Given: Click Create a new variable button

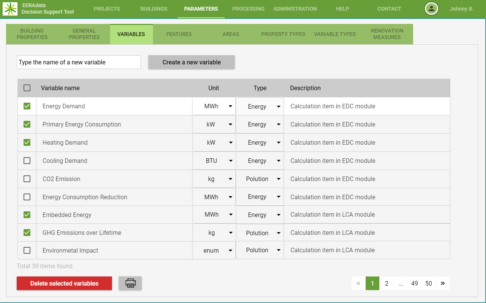Looking at the screenshot, I should coord(191,62).
